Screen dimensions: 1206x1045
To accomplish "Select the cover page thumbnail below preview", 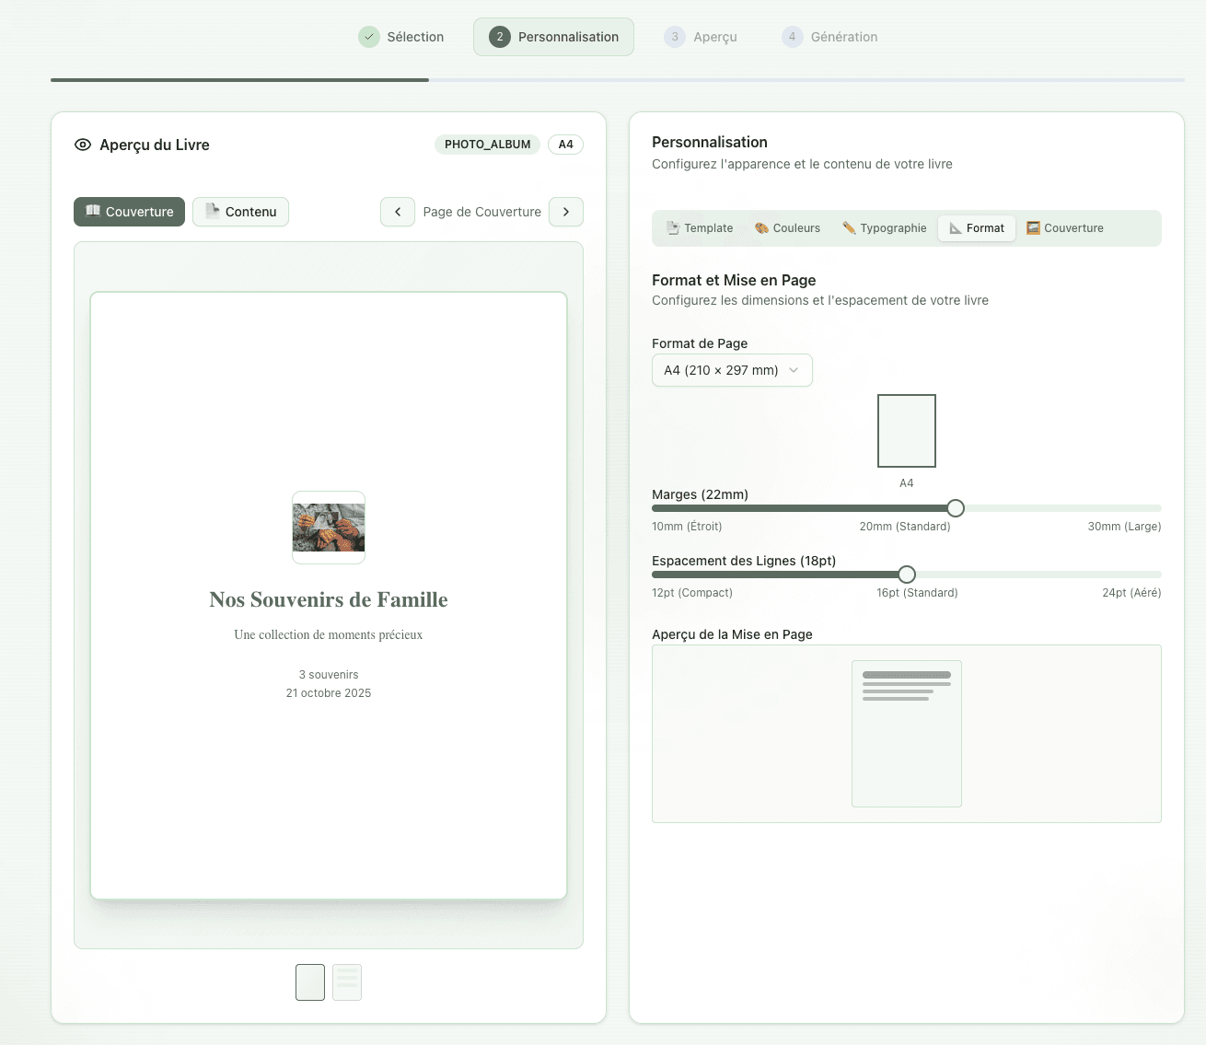I will point(310,982).
